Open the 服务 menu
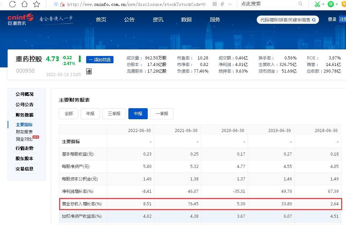The image size is (346, 225). [x=215, y=20]
